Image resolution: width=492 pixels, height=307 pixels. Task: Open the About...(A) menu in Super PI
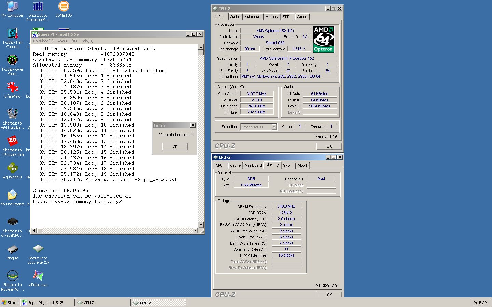click(x=67, y=41)
